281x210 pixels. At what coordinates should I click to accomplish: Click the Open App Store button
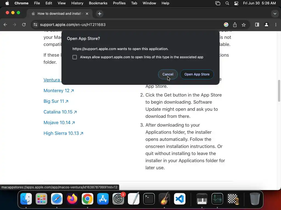pos(197,74)
